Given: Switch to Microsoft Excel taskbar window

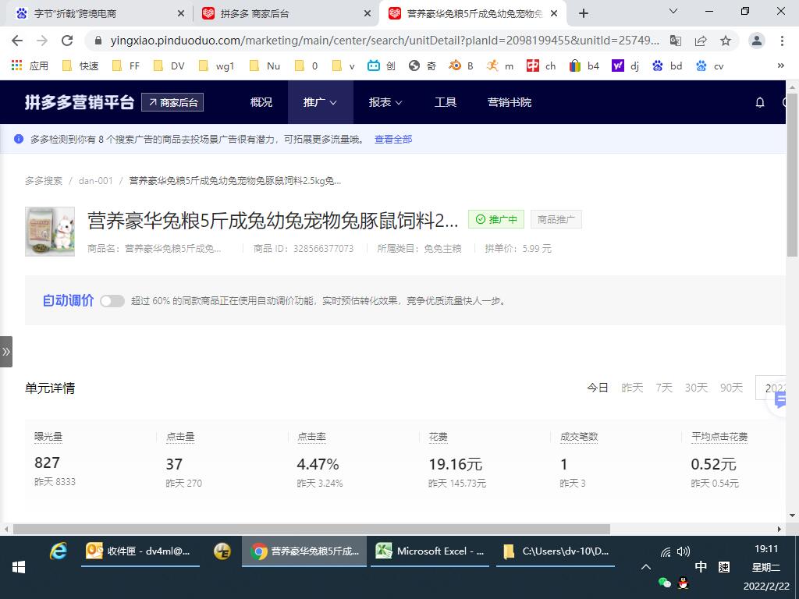Looking at the screenshot, I should tap(430, 551).
